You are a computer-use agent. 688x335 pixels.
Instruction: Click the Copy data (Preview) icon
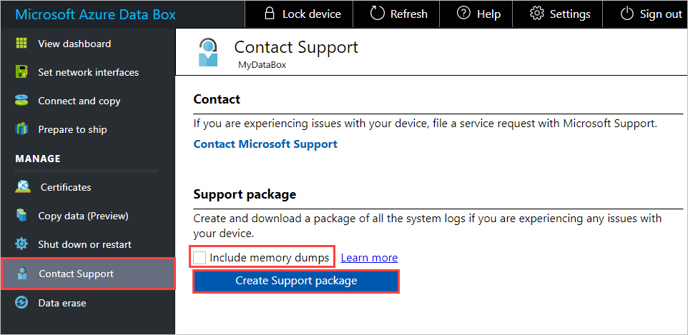point(21,216)
